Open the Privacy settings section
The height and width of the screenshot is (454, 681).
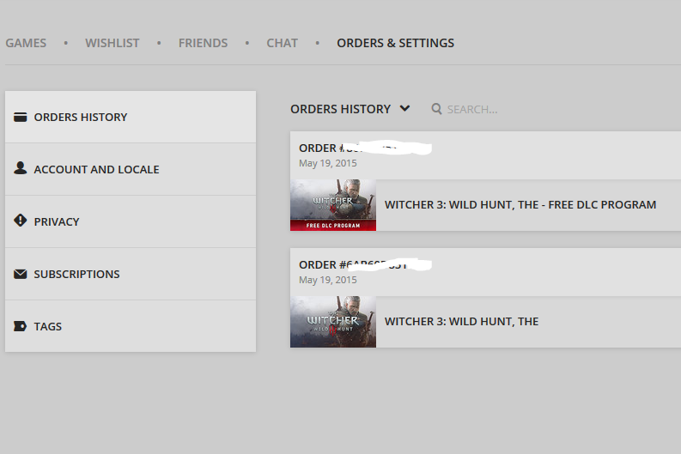click(x=131, y=221)
